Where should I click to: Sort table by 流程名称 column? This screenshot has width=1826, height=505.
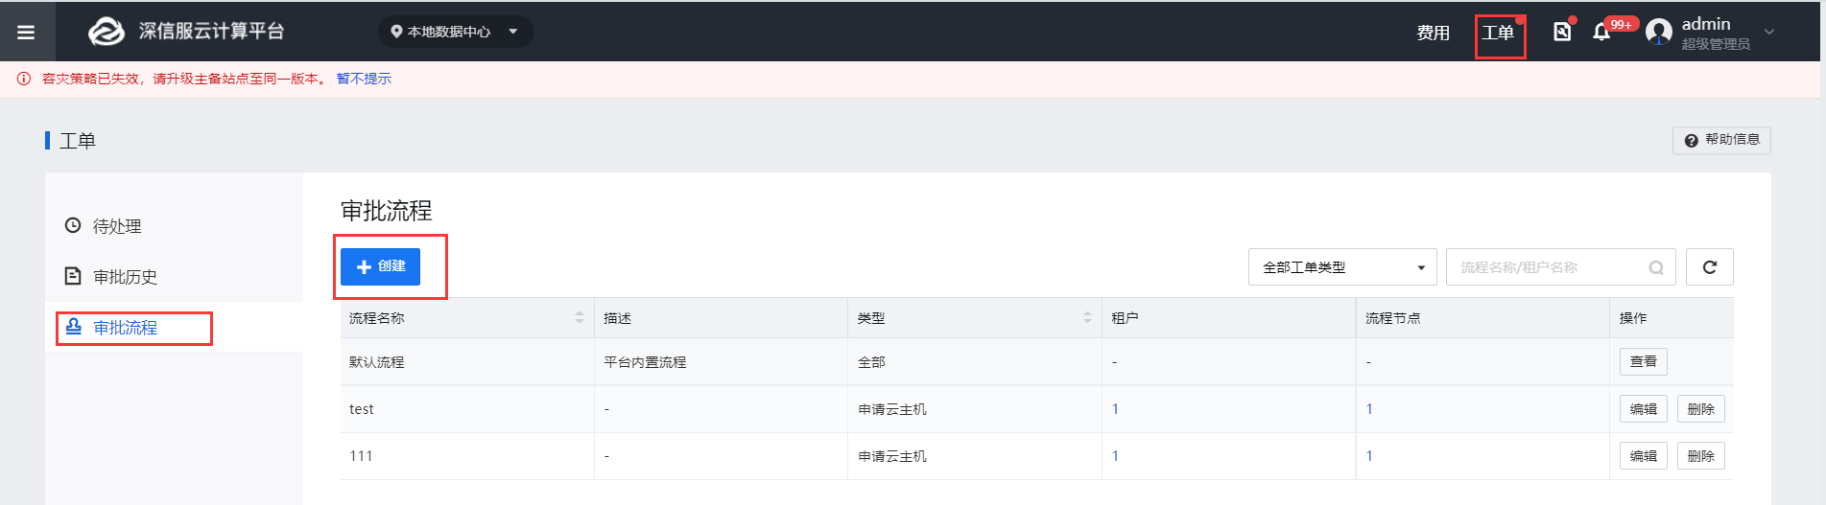(x=580, y=317)
